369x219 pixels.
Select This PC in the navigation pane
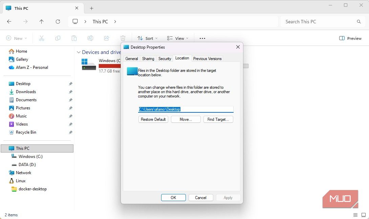37,148
